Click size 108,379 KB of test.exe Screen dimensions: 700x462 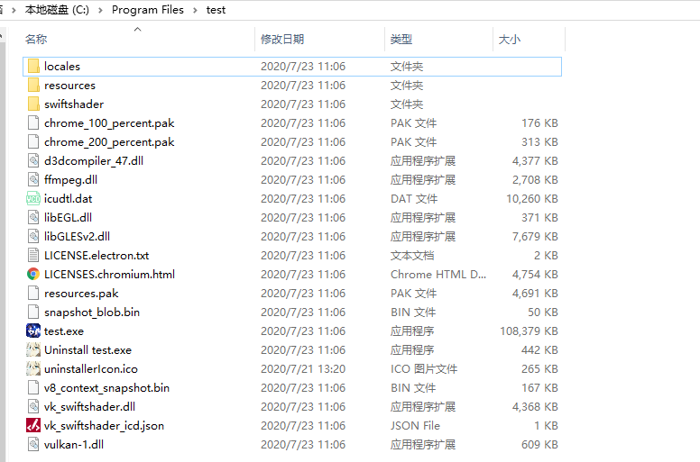tap(529, 331)
